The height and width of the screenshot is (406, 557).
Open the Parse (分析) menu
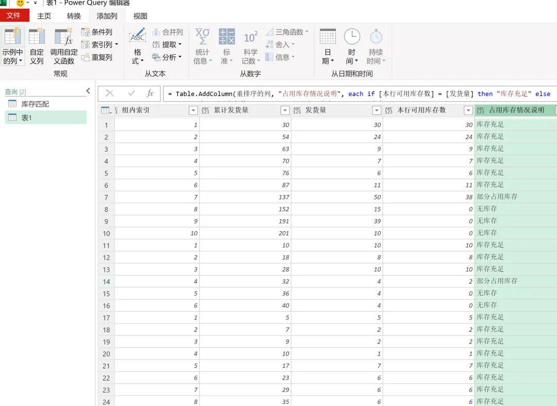[167, 57]
